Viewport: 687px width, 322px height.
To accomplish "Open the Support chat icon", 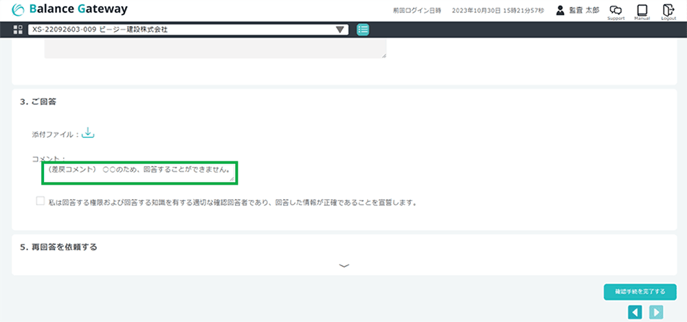I will tap(616, 10).
